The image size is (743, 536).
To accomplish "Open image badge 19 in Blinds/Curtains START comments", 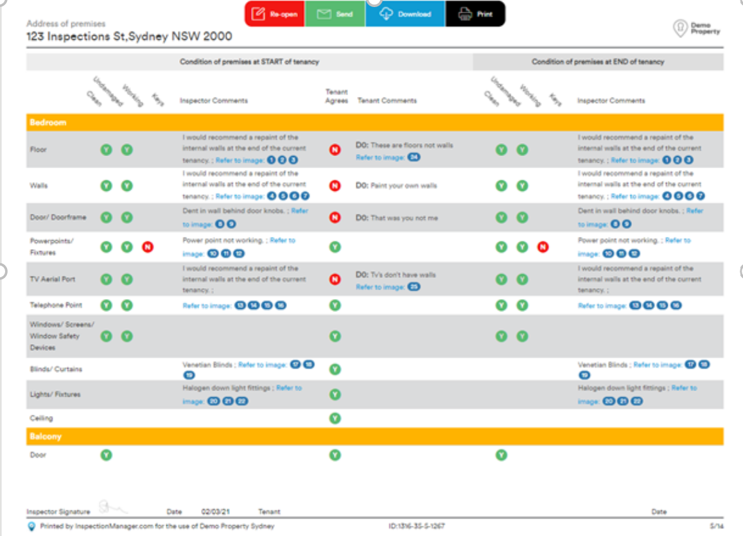I will [189, 375].
